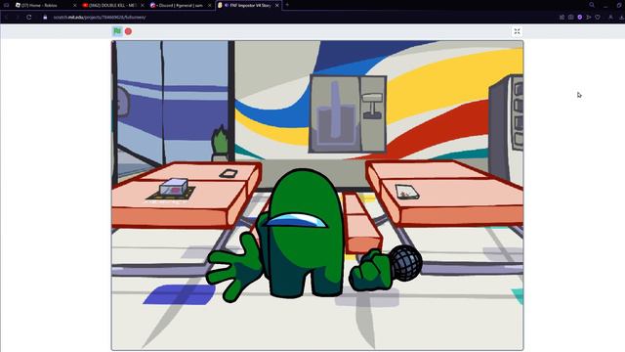The width and height of the screenshot is (625, 352).
Task: Close the Discord #general tab
Action: (x=210, y=5)
